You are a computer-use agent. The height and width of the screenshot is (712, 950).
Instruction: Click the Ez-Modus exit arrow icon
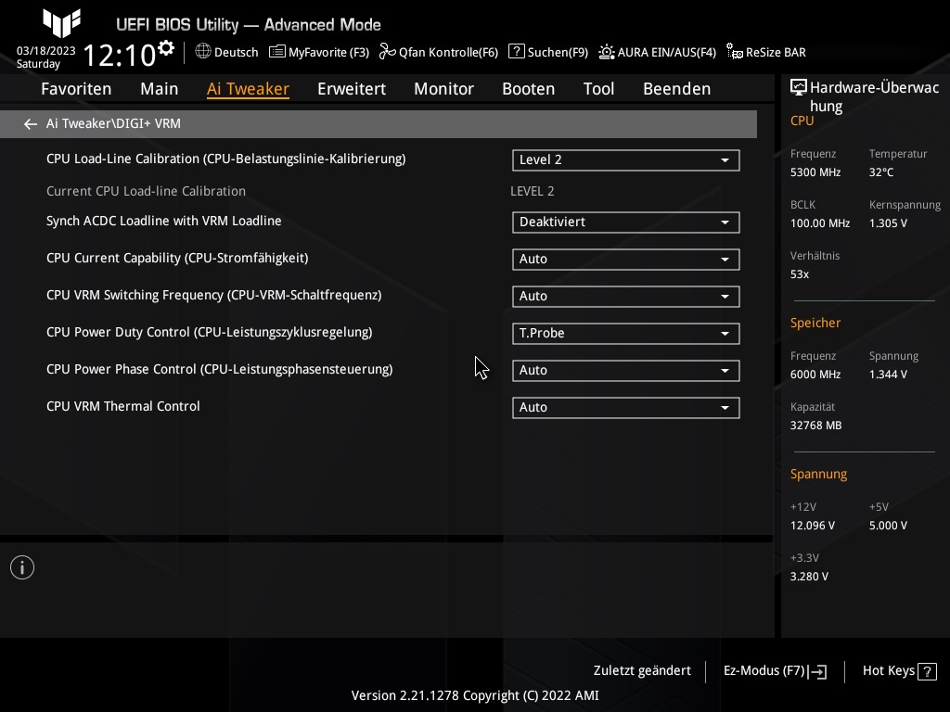pos(816,671)
